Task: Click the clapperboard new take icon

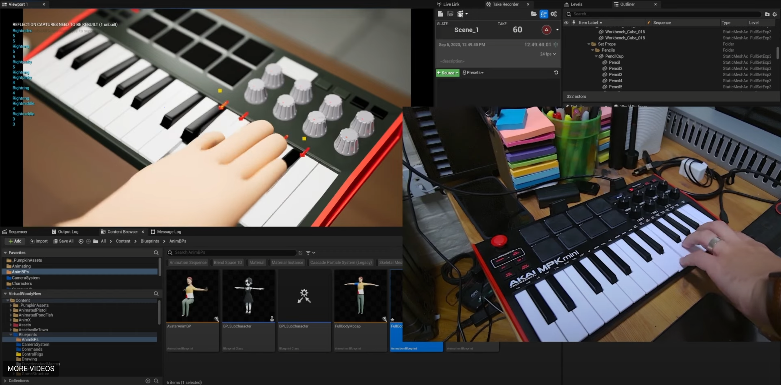Action: (x=460, y=14)
